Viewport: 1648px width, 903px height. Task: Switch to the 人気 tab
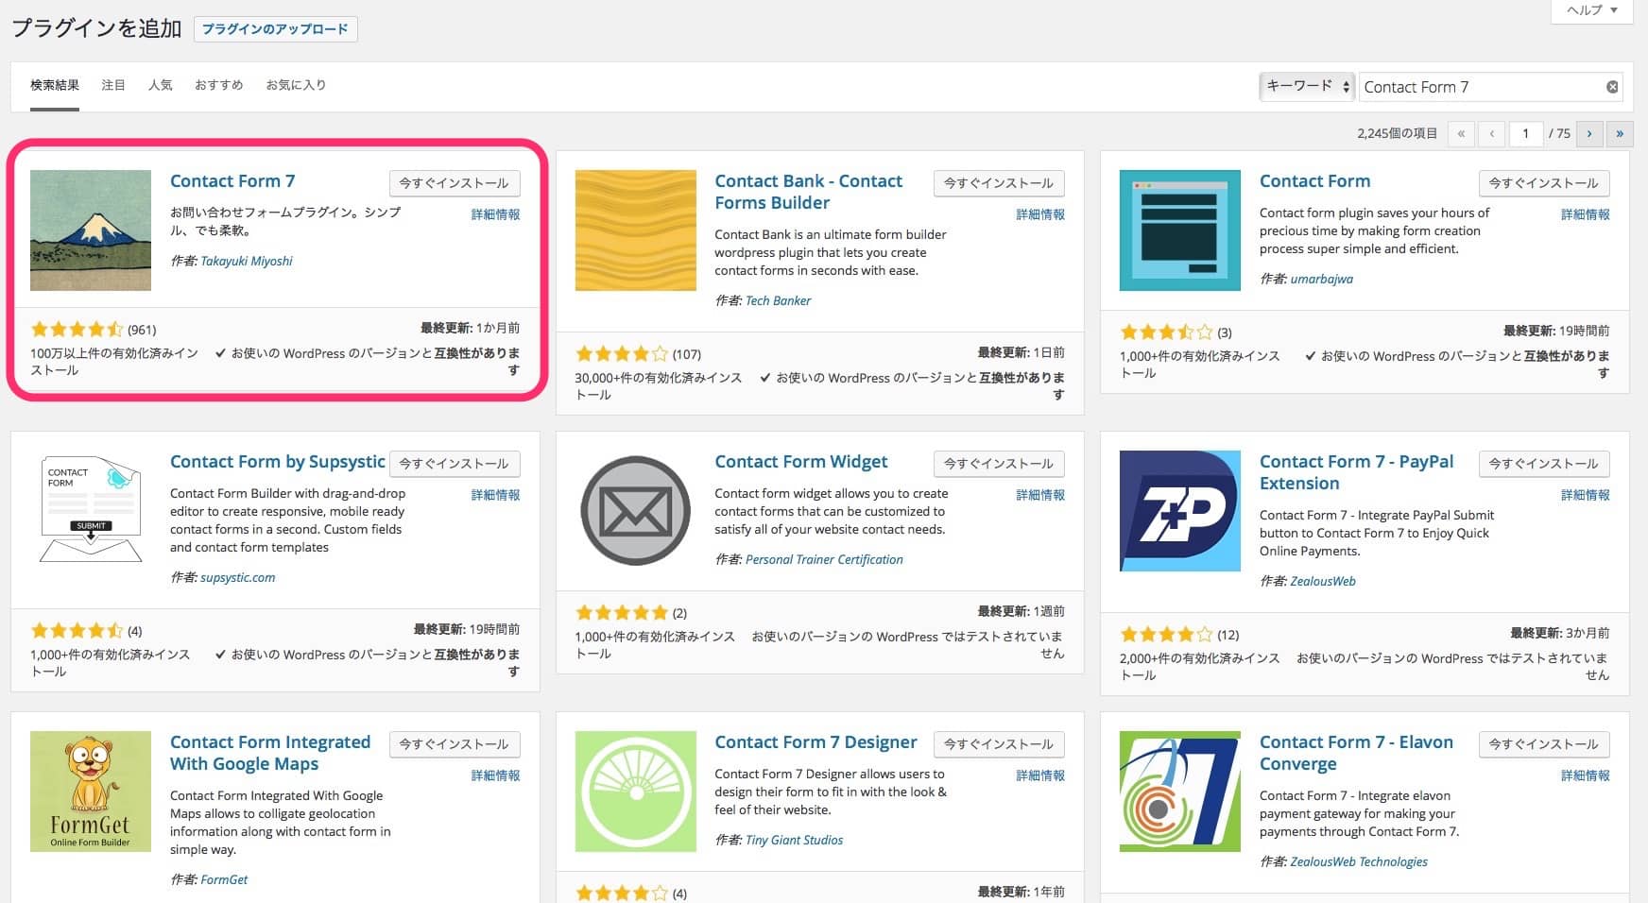(161, 85)
